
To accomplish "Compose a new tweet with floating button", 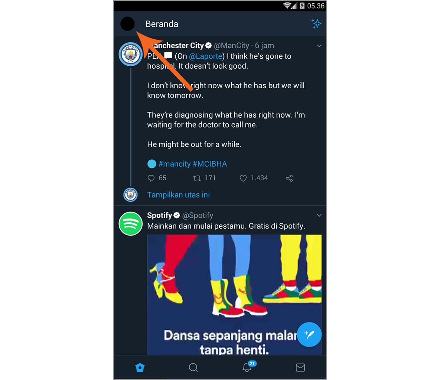I will click(309, 334).
